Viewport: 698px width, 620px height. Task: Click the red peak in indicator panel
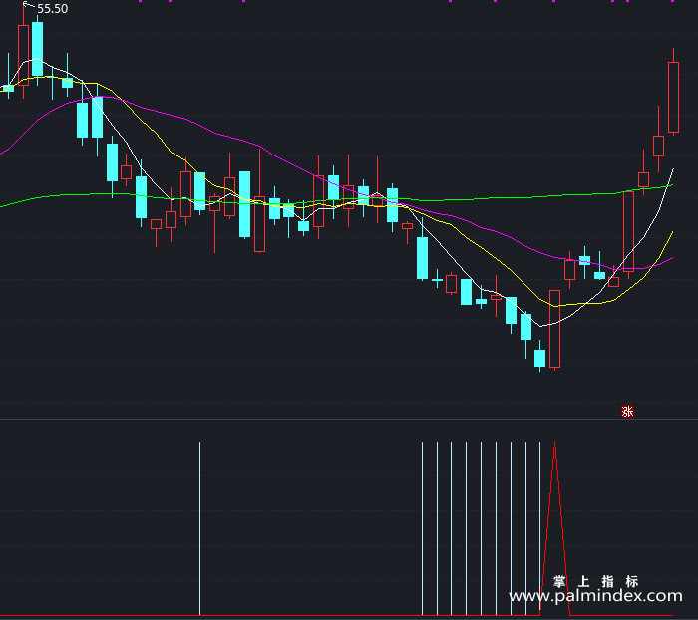point(554,528)
